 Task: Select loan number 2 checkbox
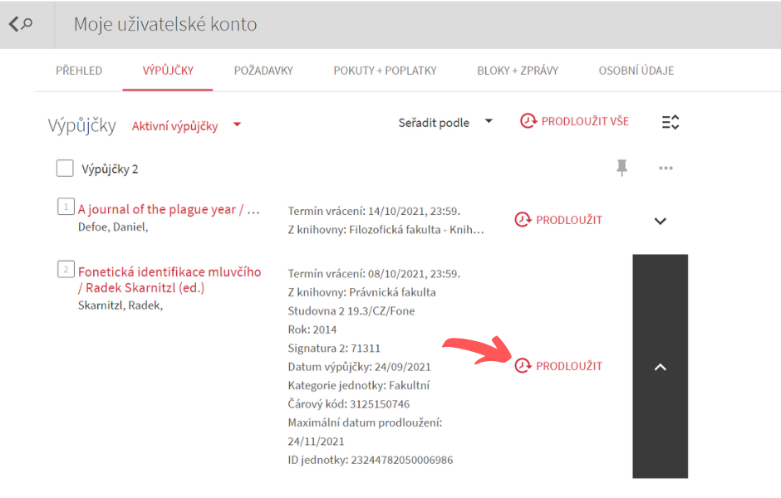66,269
